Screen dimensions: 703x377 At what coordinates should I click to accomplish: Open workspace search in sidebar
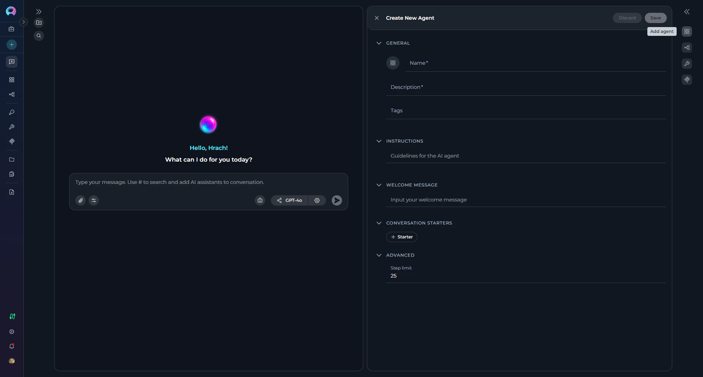39,35
